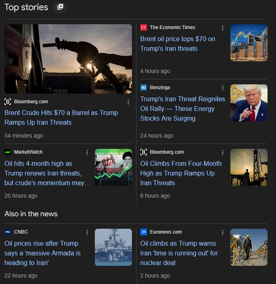Click the Iran flag and green chart thumbnail
The width and height of the screenshot is (276, 284).
tap(113, 167)
